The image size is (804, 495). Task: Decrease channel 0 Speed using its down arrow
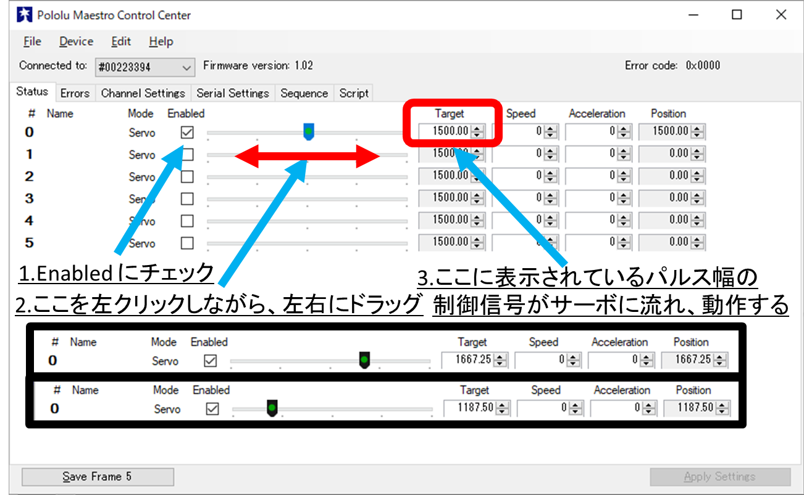pyautogui.click(x=551, y=136)
